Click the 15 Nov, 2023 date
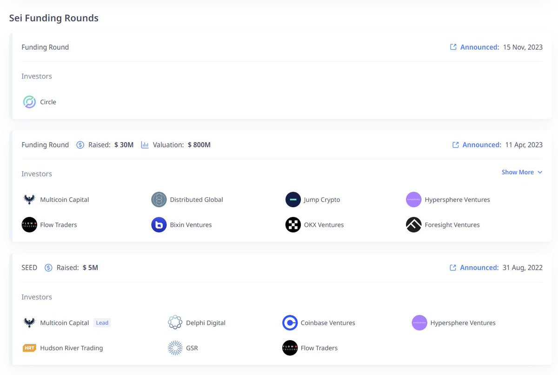Screen dimensions: 558x375 523,47
